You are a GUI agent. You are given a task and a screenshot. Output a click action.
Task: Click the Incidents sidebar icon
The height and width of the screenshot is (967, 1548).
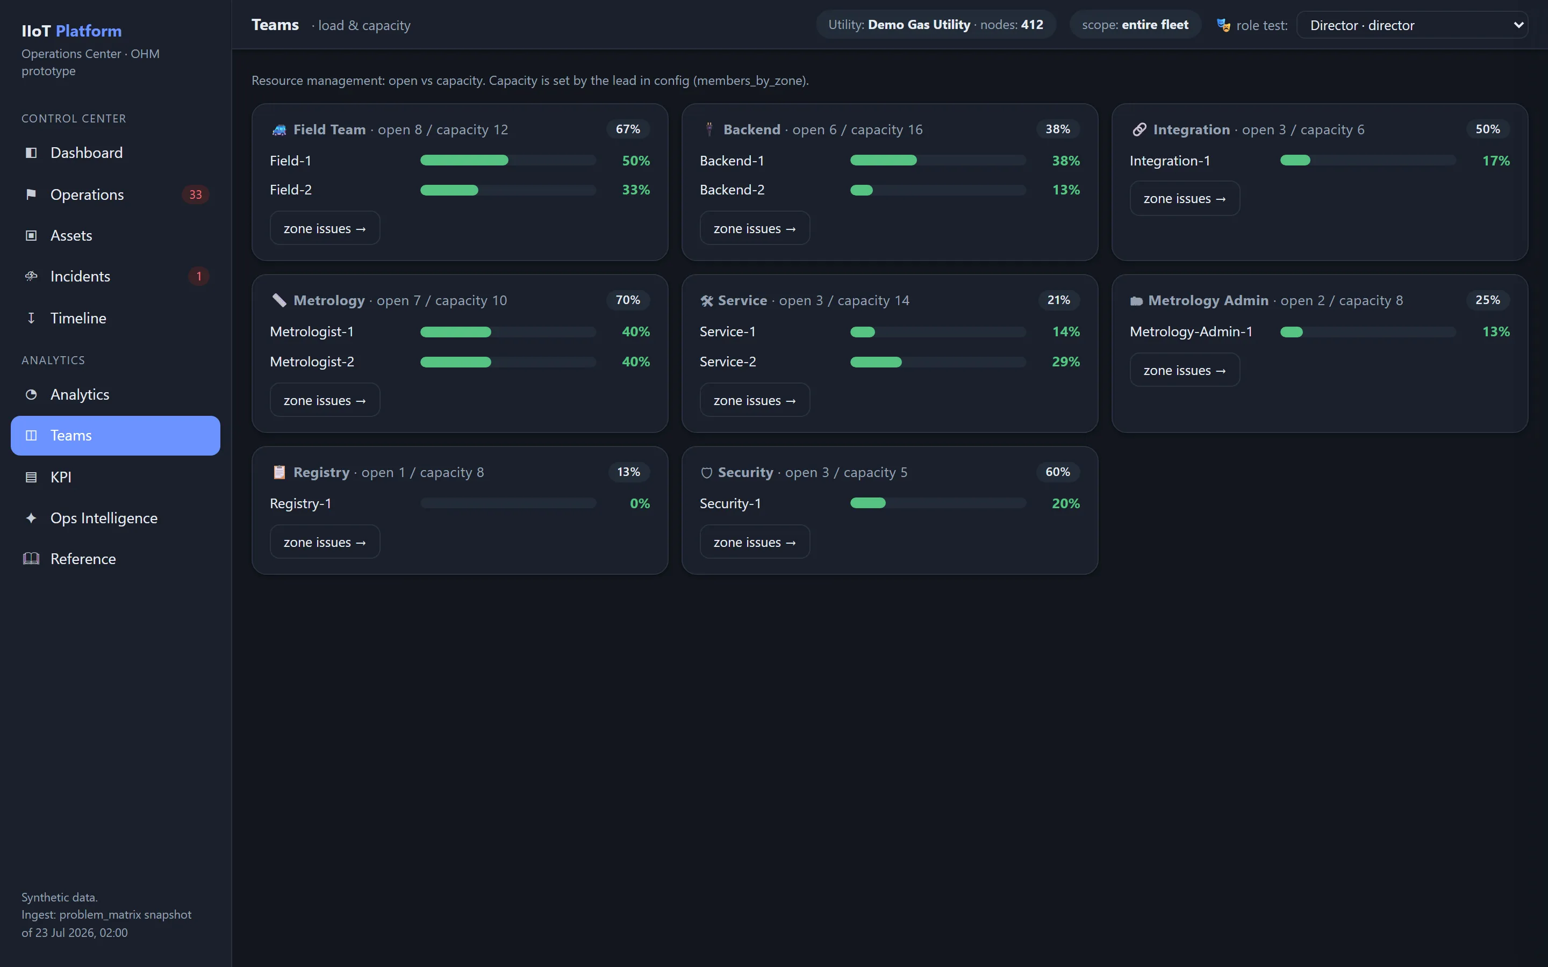(31, 276)
